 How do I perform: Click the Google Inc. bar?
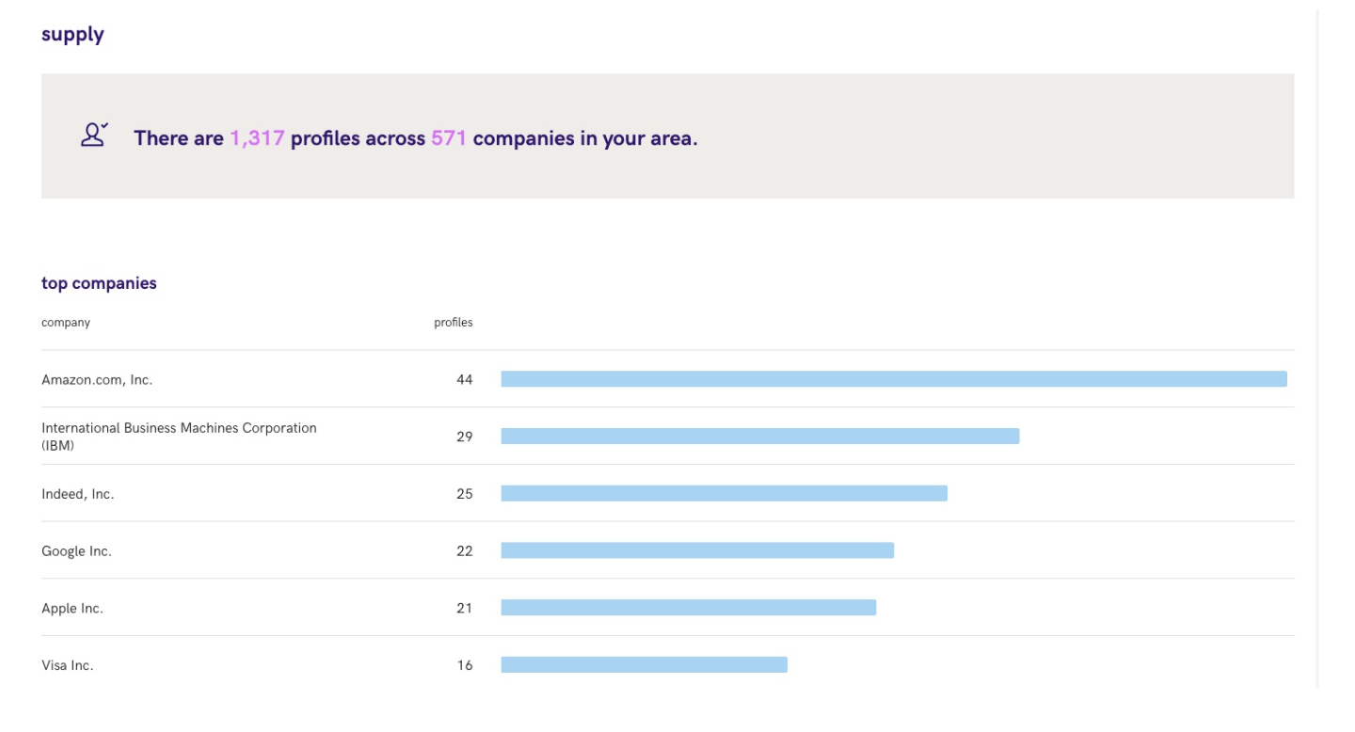coord(697,550)
